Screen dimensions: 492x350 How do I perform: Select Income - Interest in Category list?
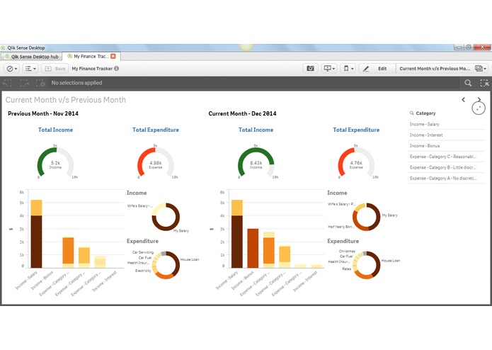point(446,135)
